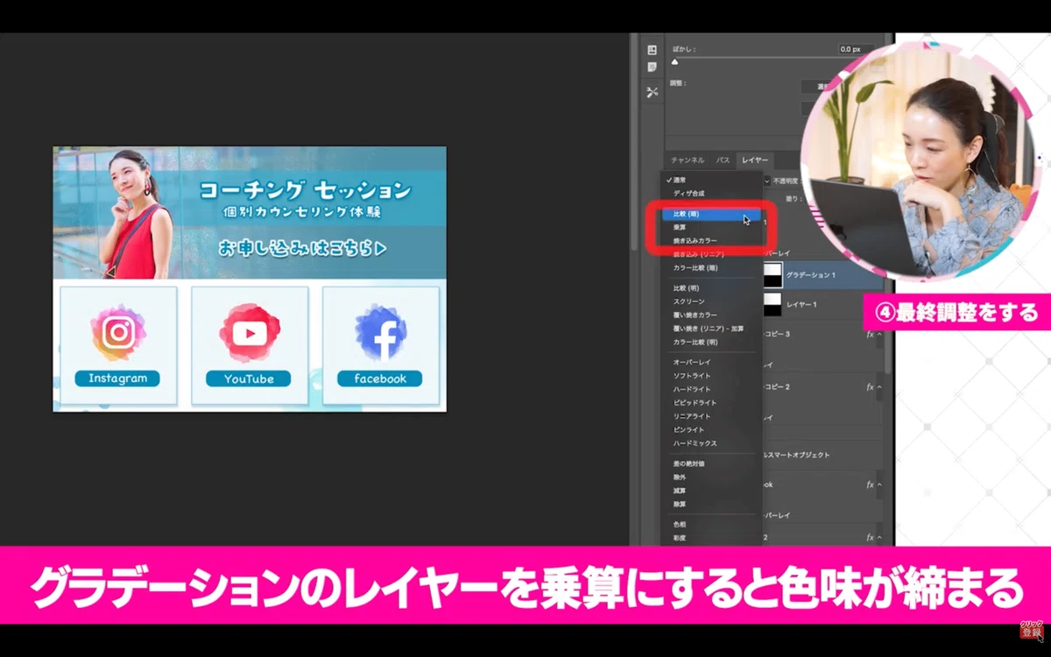Click the fx icon on the コピー 3 layer
The image size is (1051, 657).
871,335
